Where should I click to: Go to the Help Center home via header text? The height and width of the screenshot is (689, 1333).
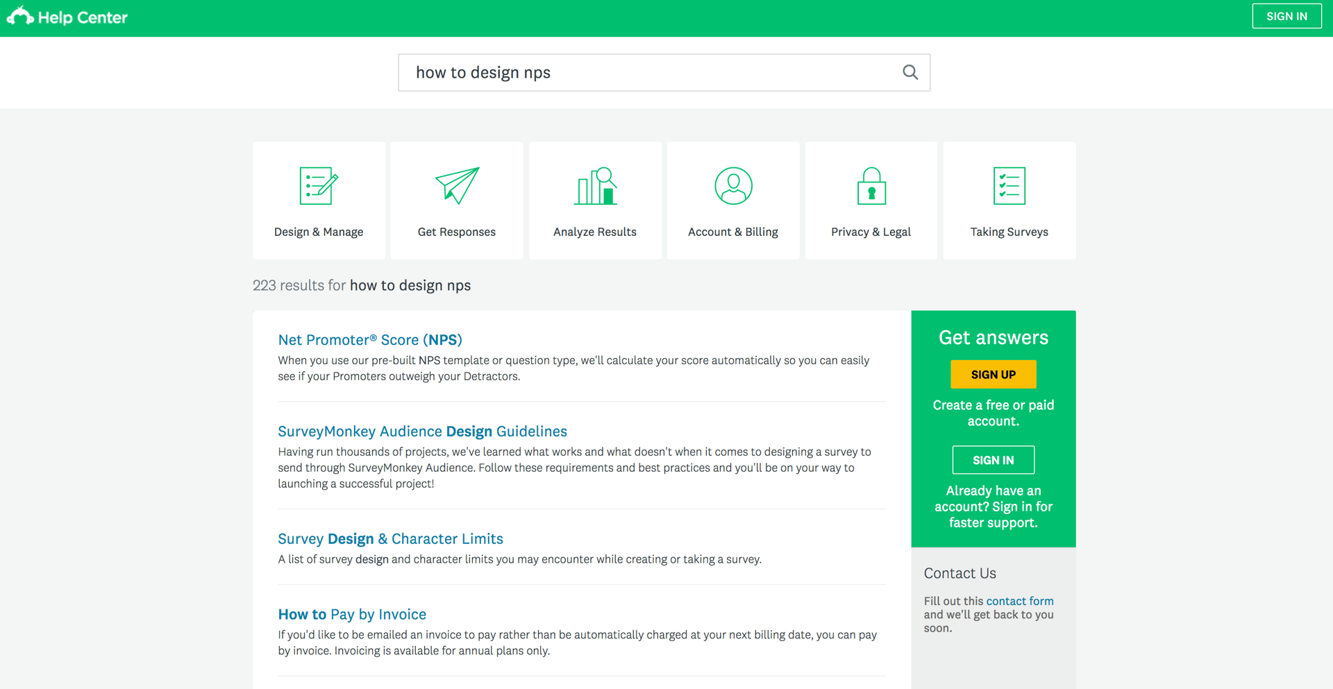[83, 16]
